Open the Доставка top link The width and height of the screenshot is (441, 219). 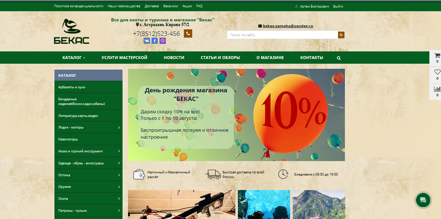pyautogui.click(x=152, y=6)
